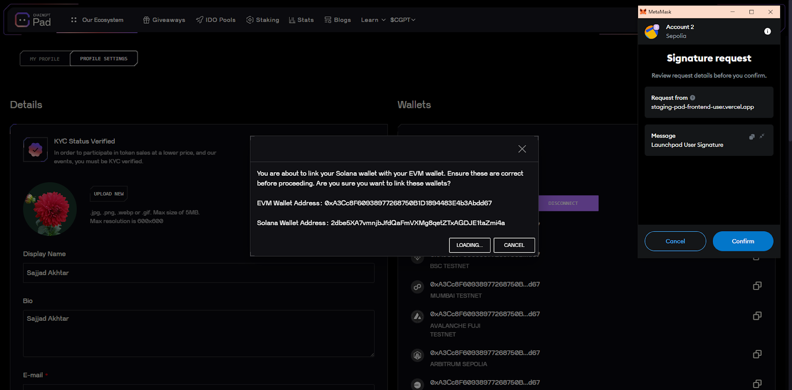This screenshot has width=792, height=390.
Task: Open the Our Ecosystem menu
Action: point(98,20)
